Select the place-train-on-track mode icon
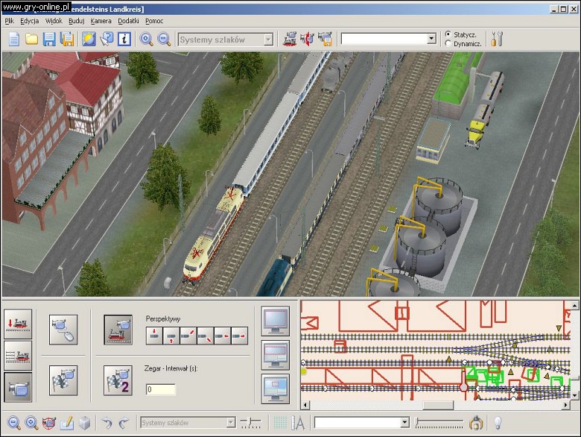The width and height of the screenshot is (581, 437). pyautogui.click(x=18, y=324)
